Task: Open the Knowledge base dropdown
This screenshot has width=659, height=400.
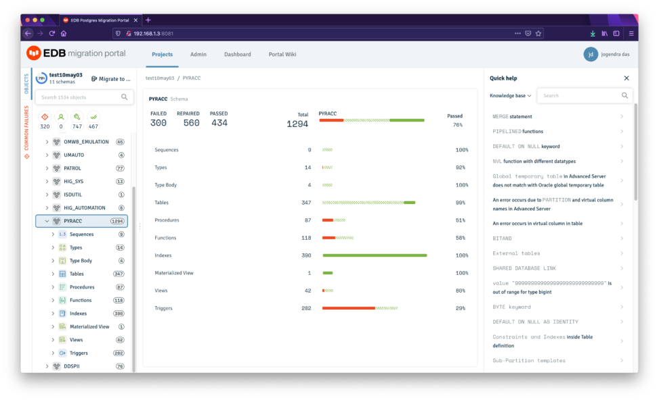Action: click(x=510, y=95)
